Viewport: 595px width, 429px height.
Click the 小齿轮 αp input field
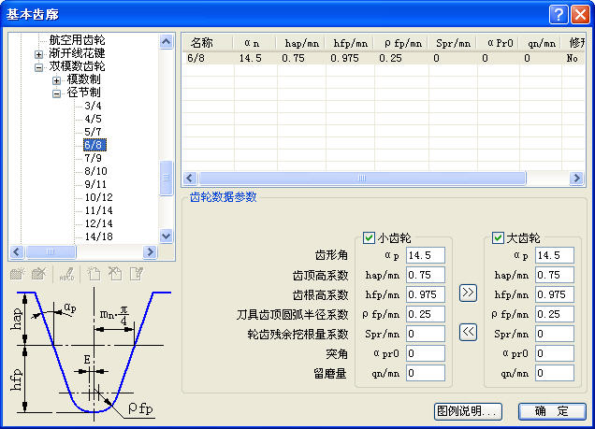(x=426, y=255)
